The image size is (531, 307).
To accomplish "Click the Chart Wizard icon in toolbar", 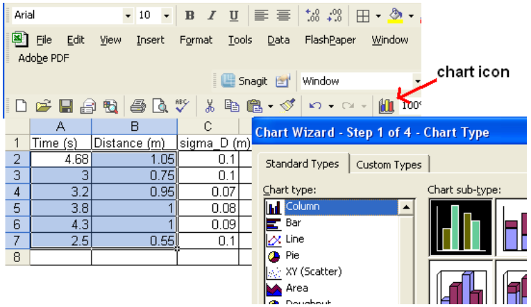I will click(387, 106).
